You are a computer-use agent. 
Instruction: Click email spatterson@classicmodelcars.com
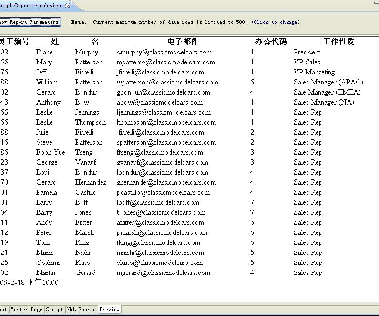166,142
